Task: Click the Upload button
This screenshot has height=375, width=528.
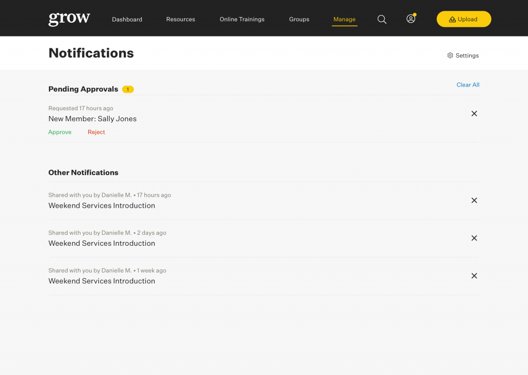Action: click(464, 19)
